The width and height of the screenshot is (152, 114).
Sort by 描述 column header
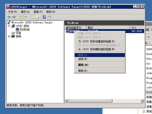pyautogui.click(x=108, y=28)
